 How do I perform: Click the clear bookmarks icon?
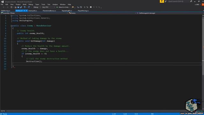pos(99,7)
